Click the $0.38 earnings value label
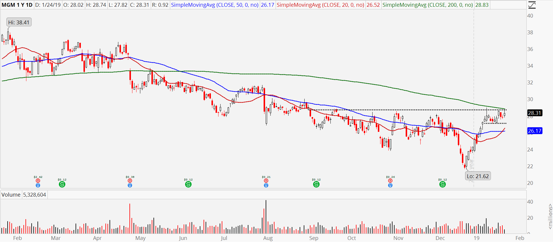The image size is (553, 242). point(130,177)
